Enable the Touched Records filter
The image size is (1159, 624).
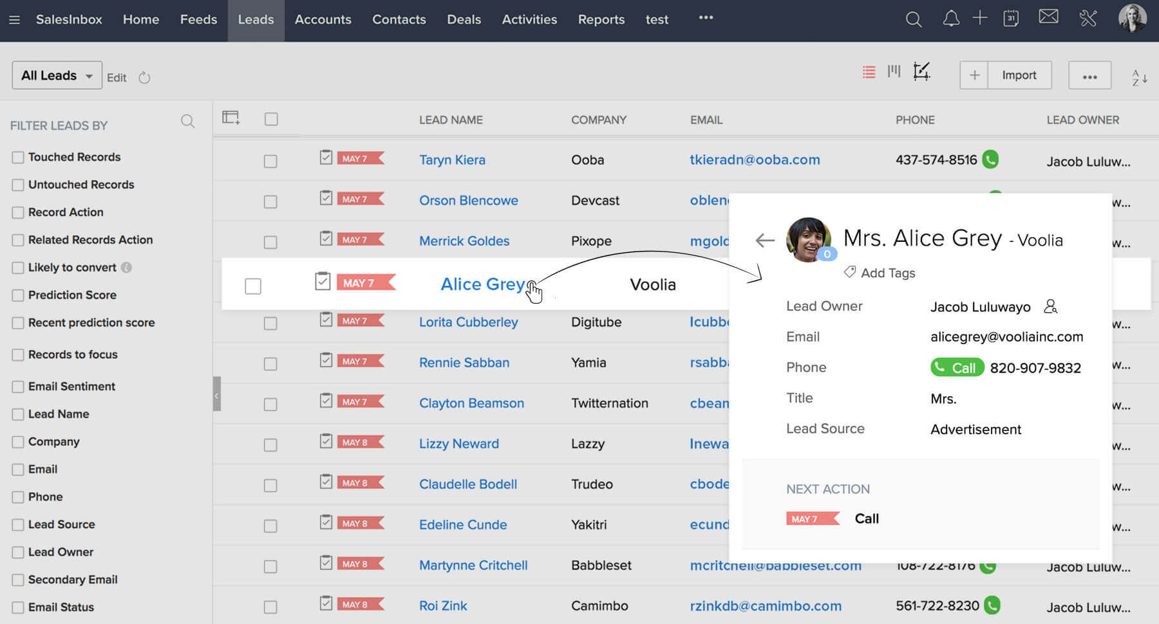click(18, 157)
